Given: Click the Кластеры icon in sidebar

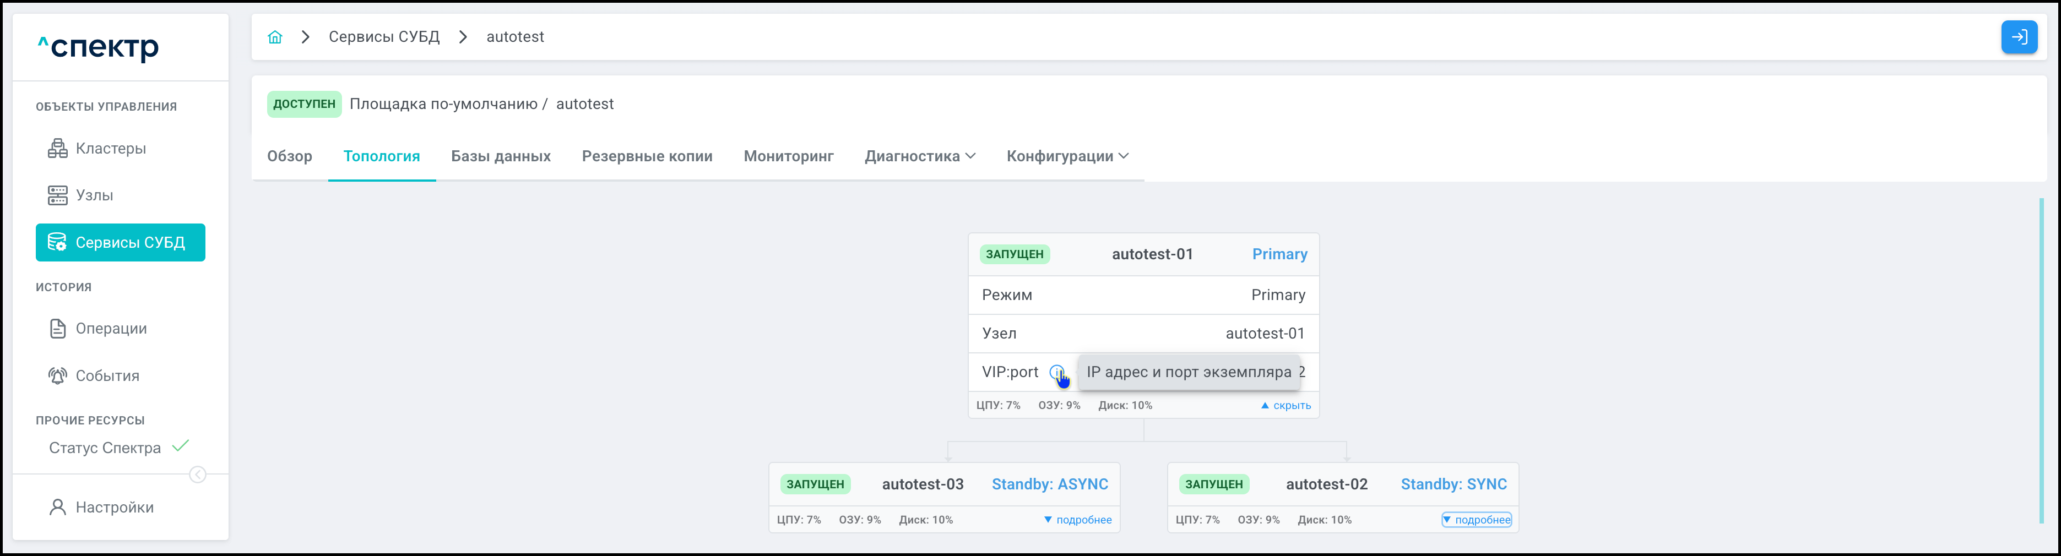Looking at the screenshot, I should tap(58, 148).
